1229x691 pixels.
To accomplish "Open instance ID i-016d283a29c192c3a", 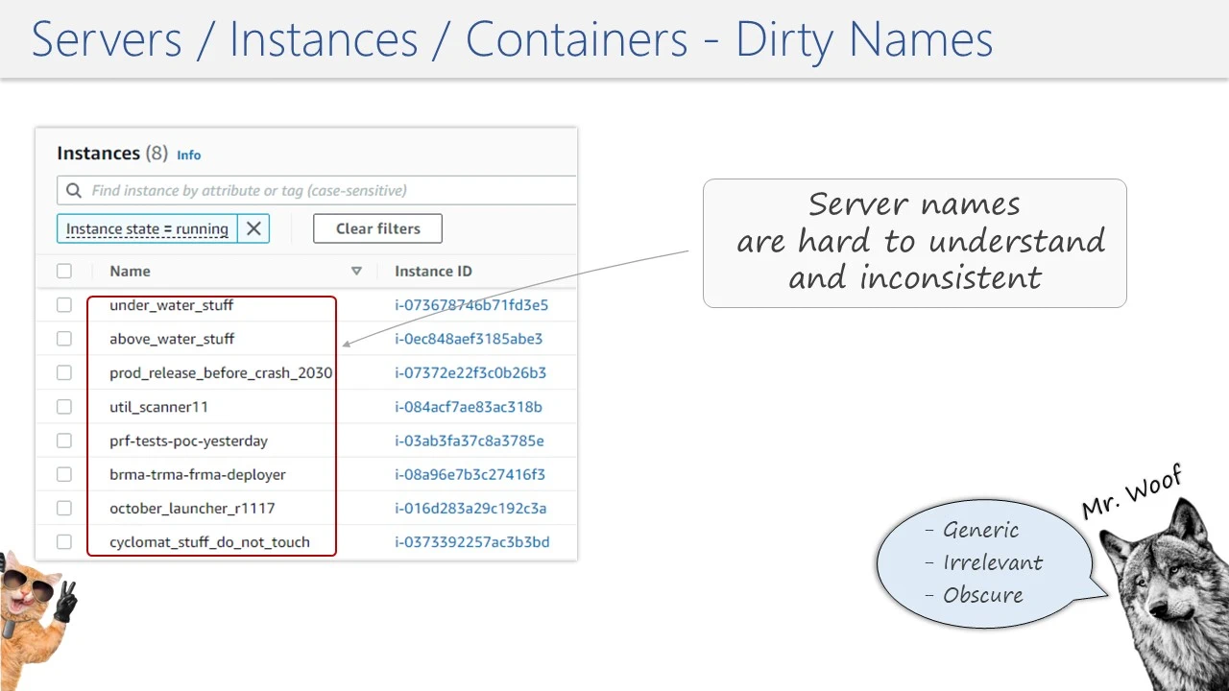I will (x=470, y=509).
